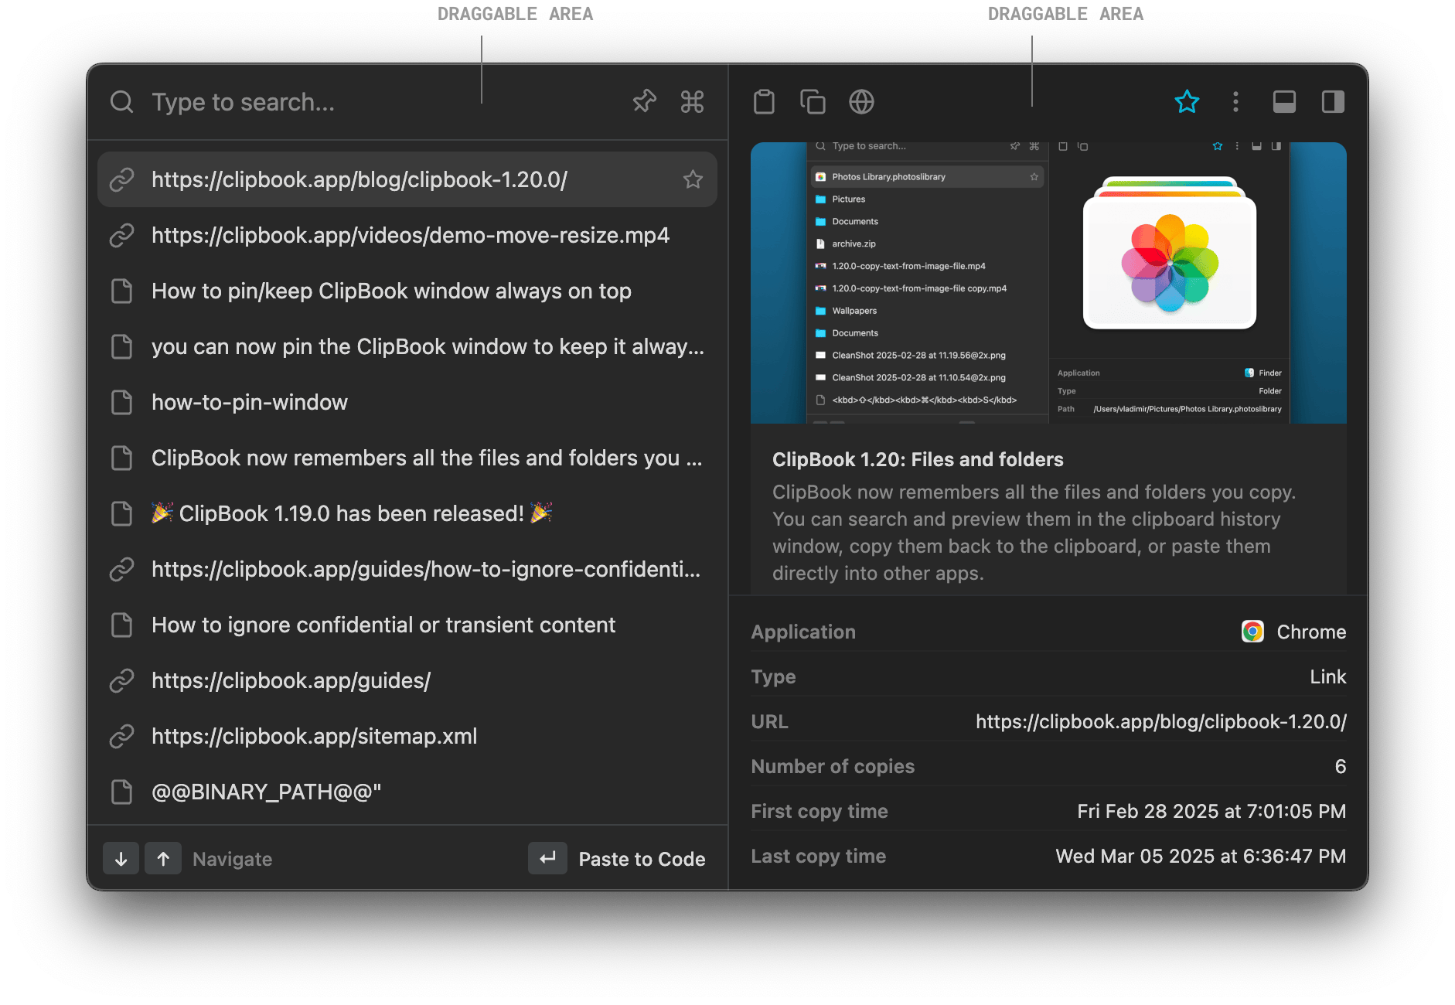1455x1005 pixels.
Task: Click document icon beside 1.19.0 released item
Action: tap(121, 513)
